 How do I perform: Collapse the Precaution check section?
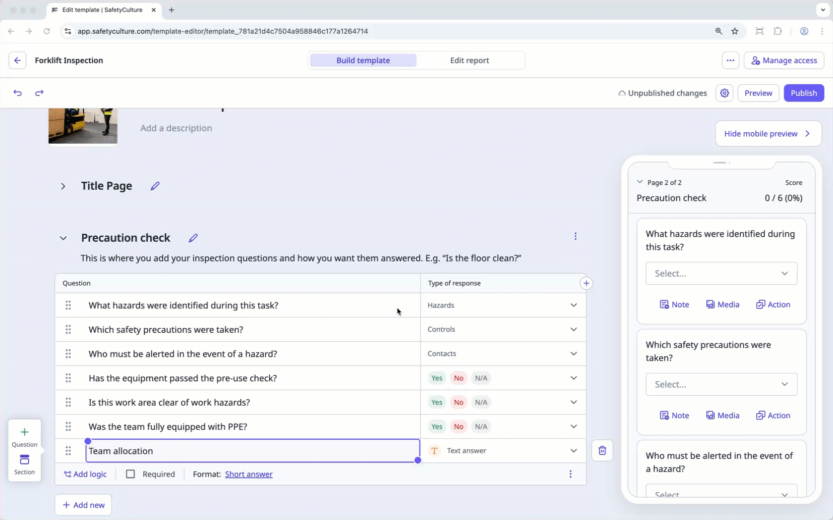pos(63,238)
